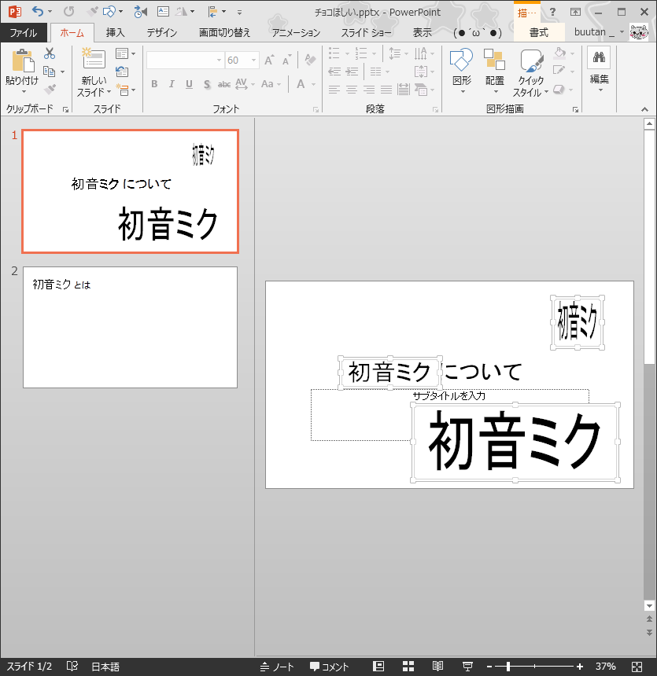Click the 日本語 language indicator
The width and height of the screenshot is (657, 676).
(x=105, y=667)
